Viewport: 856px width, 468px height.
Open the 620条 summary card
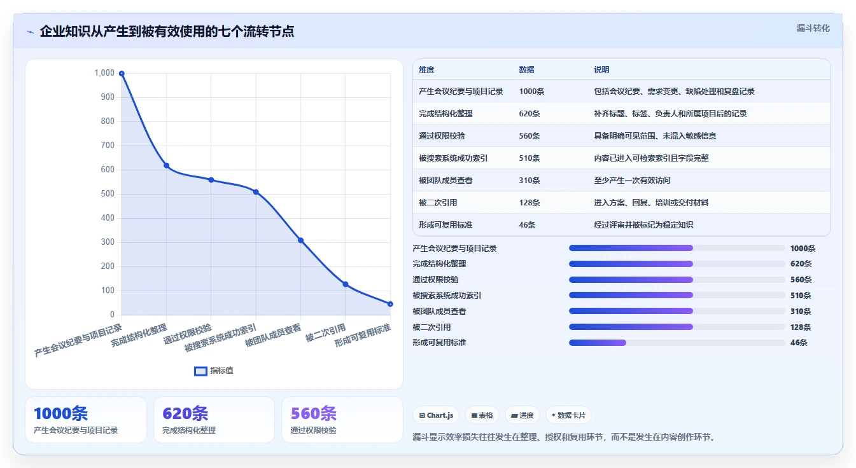tap(214, 420)
